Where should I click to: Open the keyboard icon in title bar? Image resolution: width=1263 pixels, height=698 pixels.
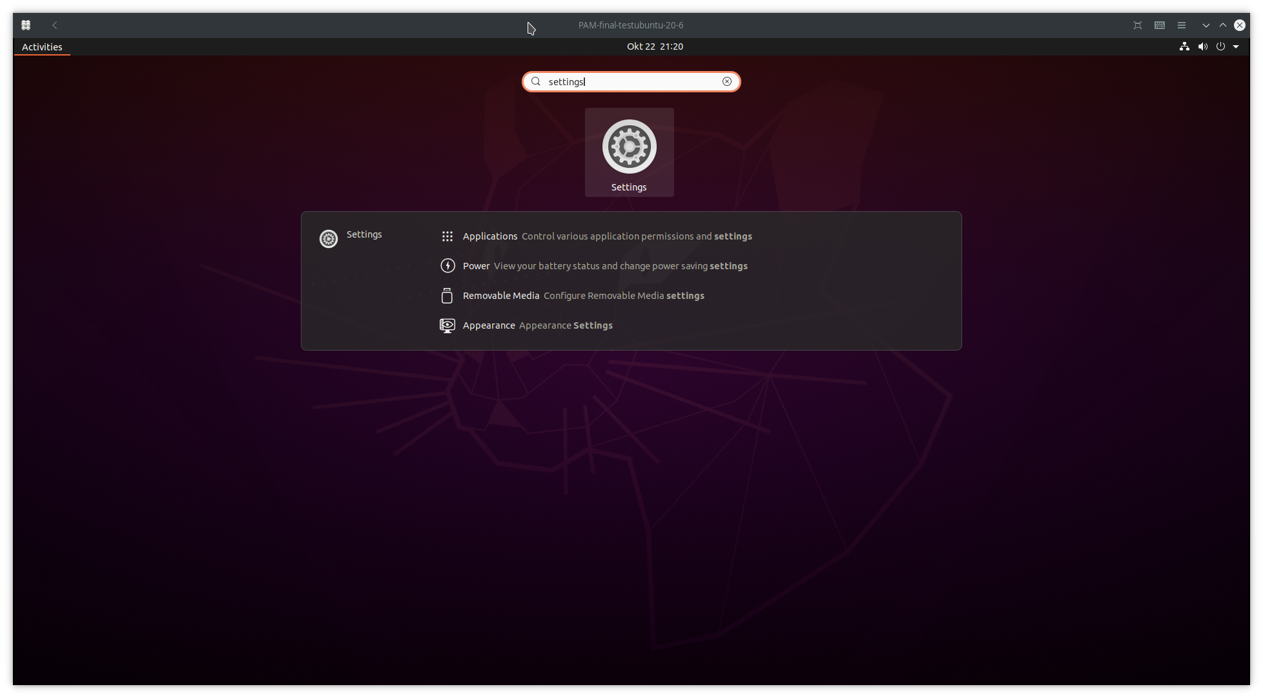pos(1160,25)
